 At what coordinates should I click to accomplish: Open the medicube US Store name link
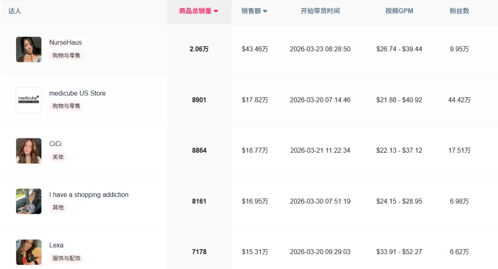click(x=77, y=93)
